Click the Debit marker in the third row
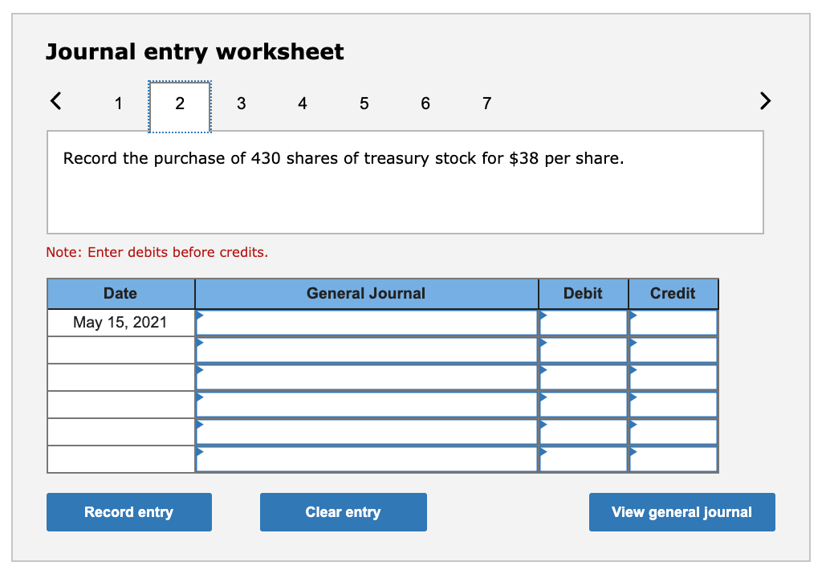Screen dimensions: 830x578 click(544, 371)
